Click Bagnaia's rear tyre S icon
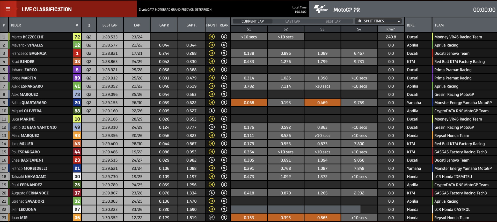 (224, 53)
